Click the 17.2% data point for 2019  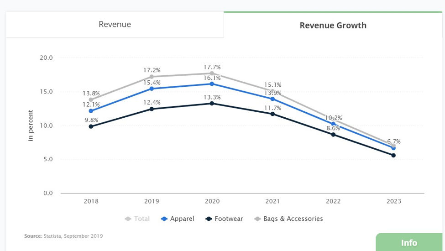coord(152,77)
